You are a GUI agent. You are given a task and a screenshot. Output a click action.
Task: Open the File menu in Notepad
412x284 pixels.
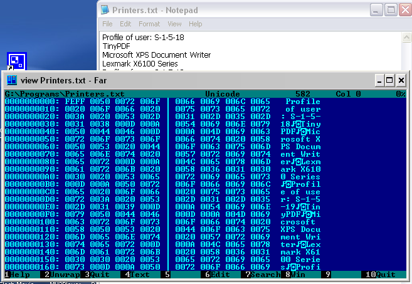coord(107,24)
